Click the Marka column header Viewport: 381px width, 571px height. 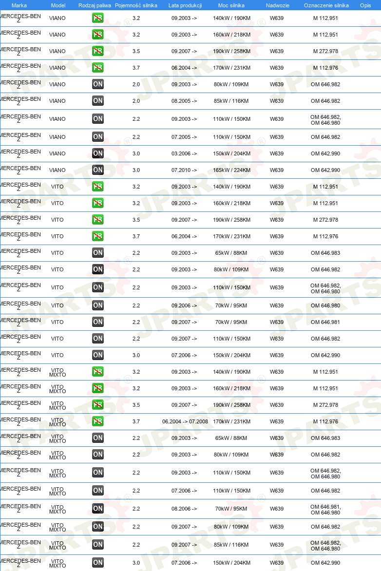pos(19,5)
